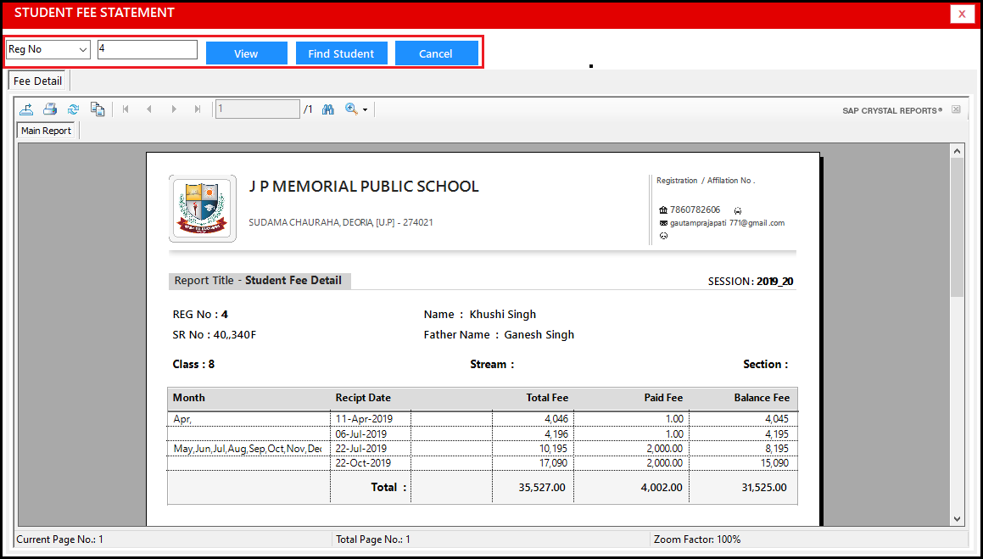
Task: Click the Balance Fee column header
Action: [762, 398]
